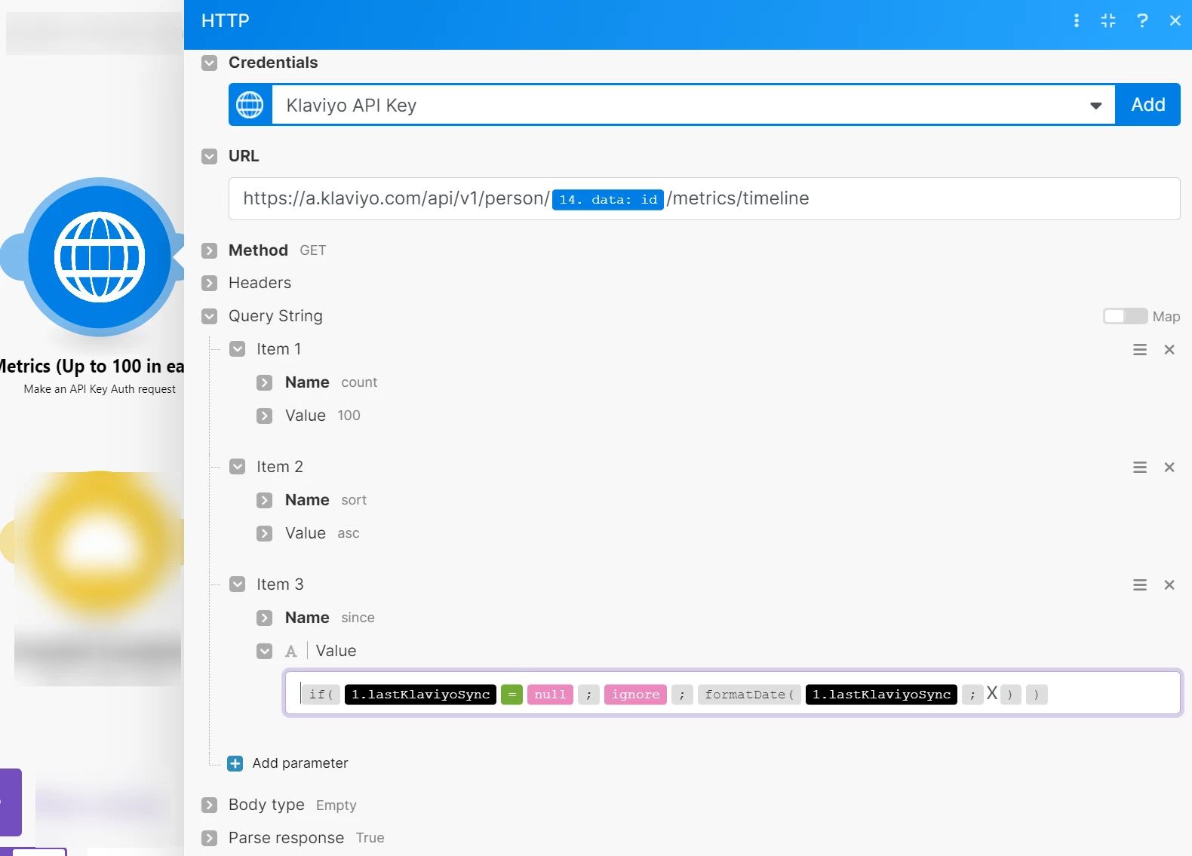This screenshot has width=1192, height=856.
Task: Click the 'True' parse response value
Action: click(x=370, y=838)
